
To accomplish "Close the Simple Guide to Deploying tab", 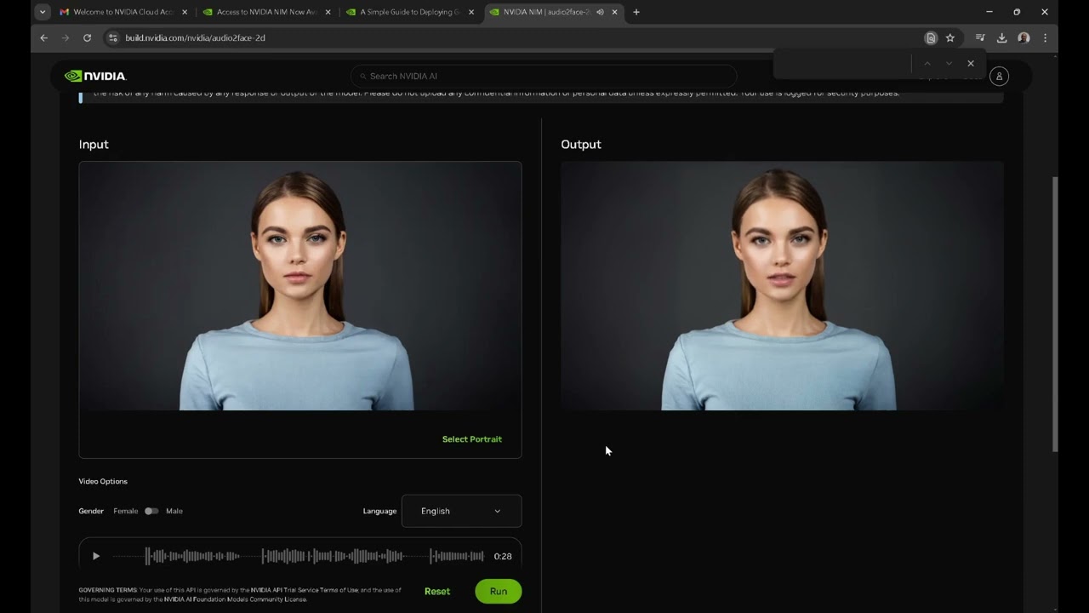I will [471, 12].
